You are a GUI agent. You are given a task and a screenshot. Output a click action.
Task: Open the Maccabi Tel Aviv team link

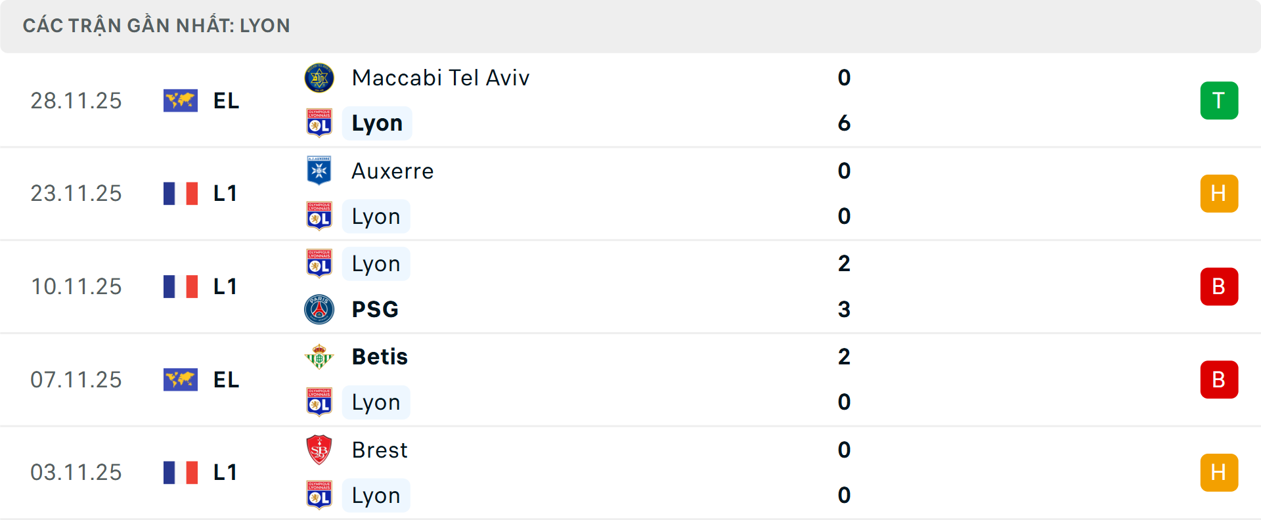click(440, 78)
